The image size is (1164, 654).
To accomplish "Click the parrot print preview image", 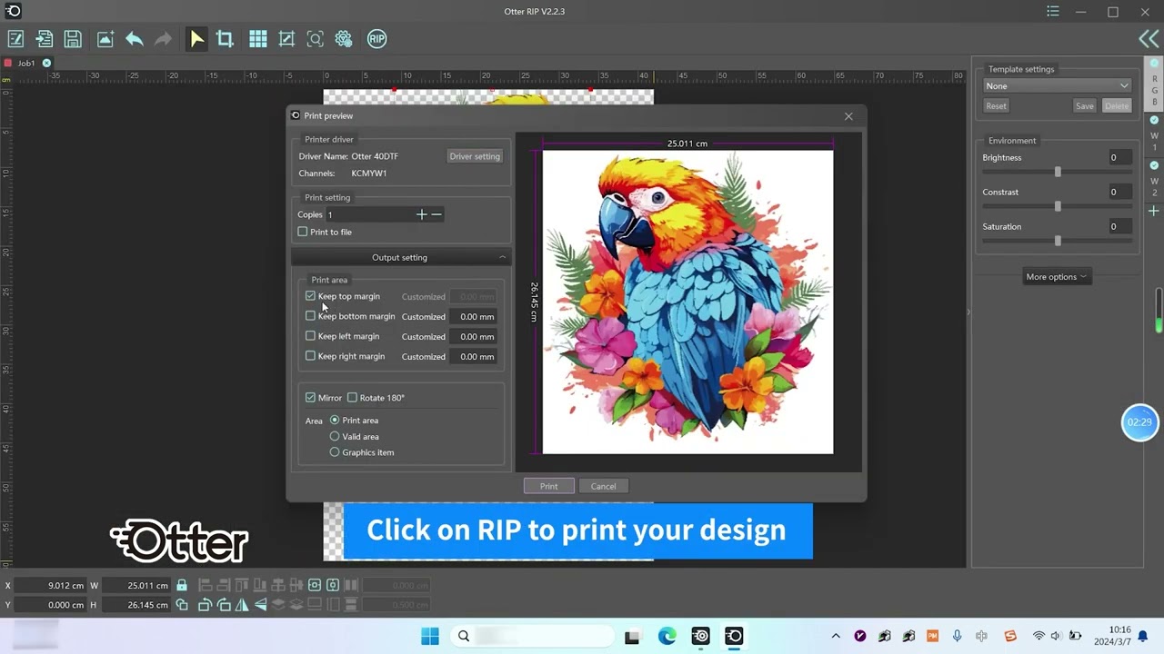I will point(687,302).
